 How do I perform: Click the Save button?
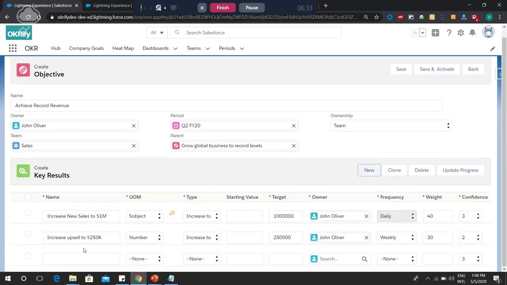point(401,69)
